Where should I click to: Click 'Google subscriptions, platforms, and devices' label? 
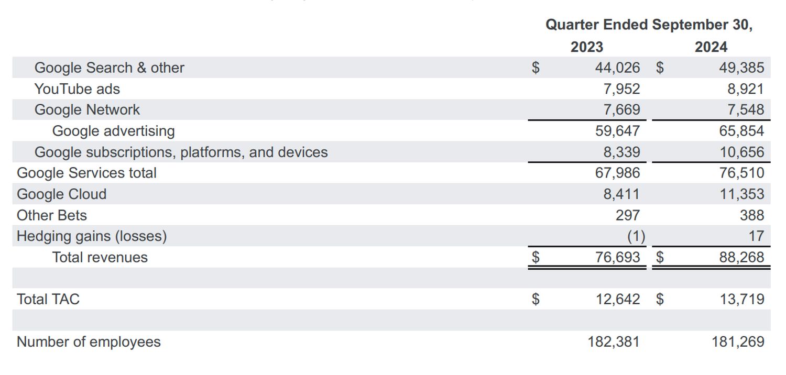[181, 152]
